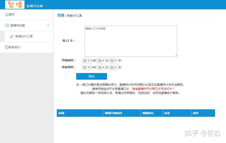Click the 联系我们 contact icon
Viewport: 226px width, 143px height.
[x=7, y=47]
